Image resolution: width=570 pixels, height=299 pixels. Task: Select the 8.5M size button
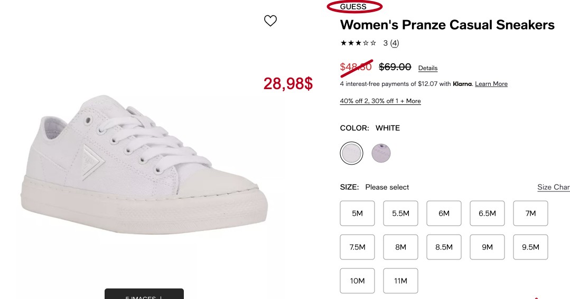click(x=444, y=247)
